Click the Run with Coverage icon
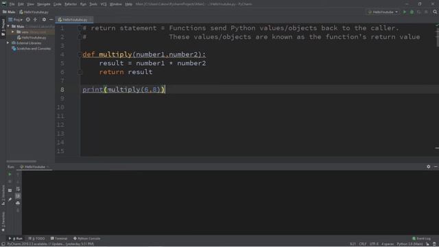Screen dimensions: 439x247 point(419,12)
